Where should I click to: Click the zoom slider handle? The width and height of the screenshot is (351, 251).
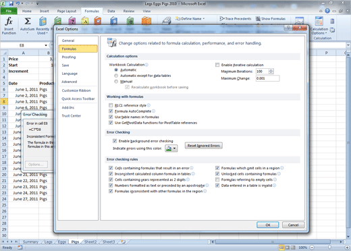click(x=329, y=248)
